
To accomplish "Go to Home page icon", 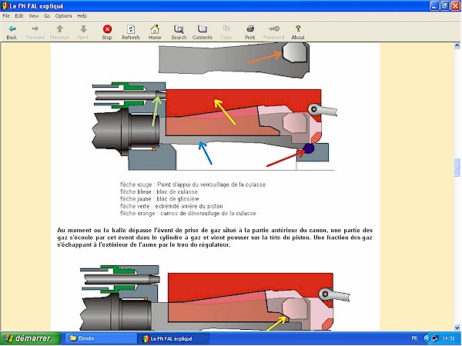I will (155, 32).
